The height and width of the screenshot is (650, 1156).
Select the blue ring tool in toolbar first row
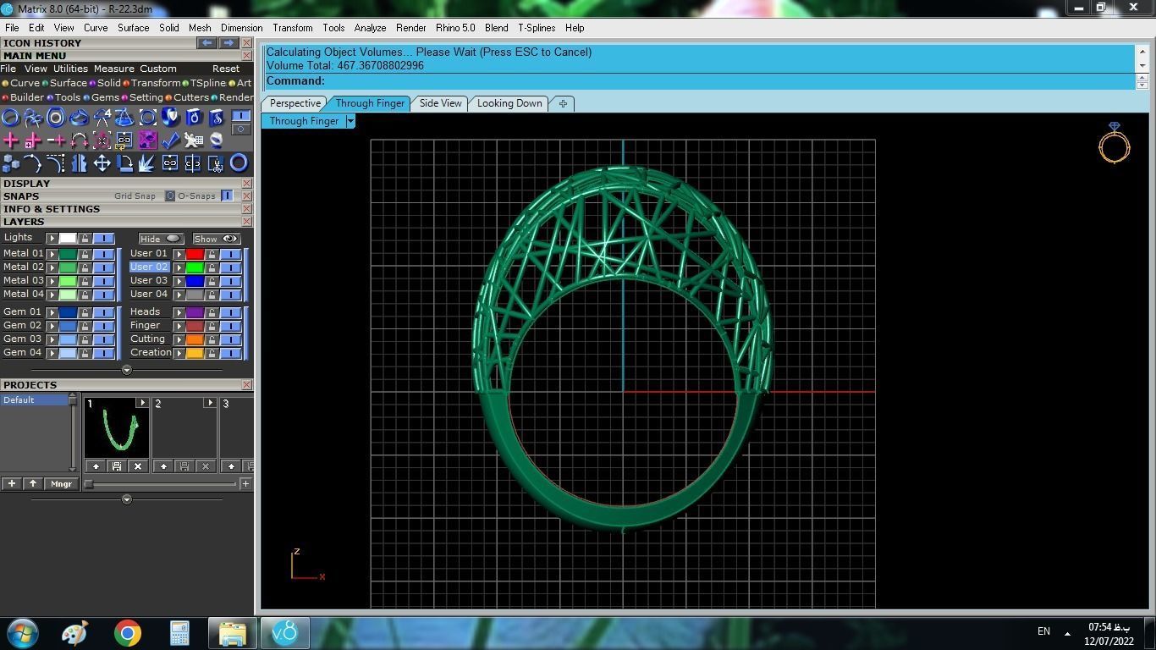(x=10, y=118)
